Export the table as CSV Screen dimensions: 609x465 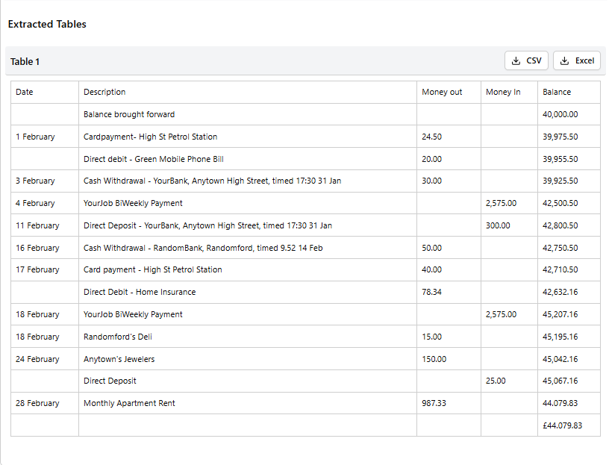[x=527, y=61]
